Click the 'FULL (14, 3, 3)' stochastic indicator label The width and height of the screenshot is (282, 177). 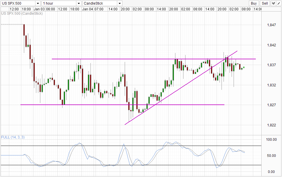pyautogui.click(x=13, y=137)
